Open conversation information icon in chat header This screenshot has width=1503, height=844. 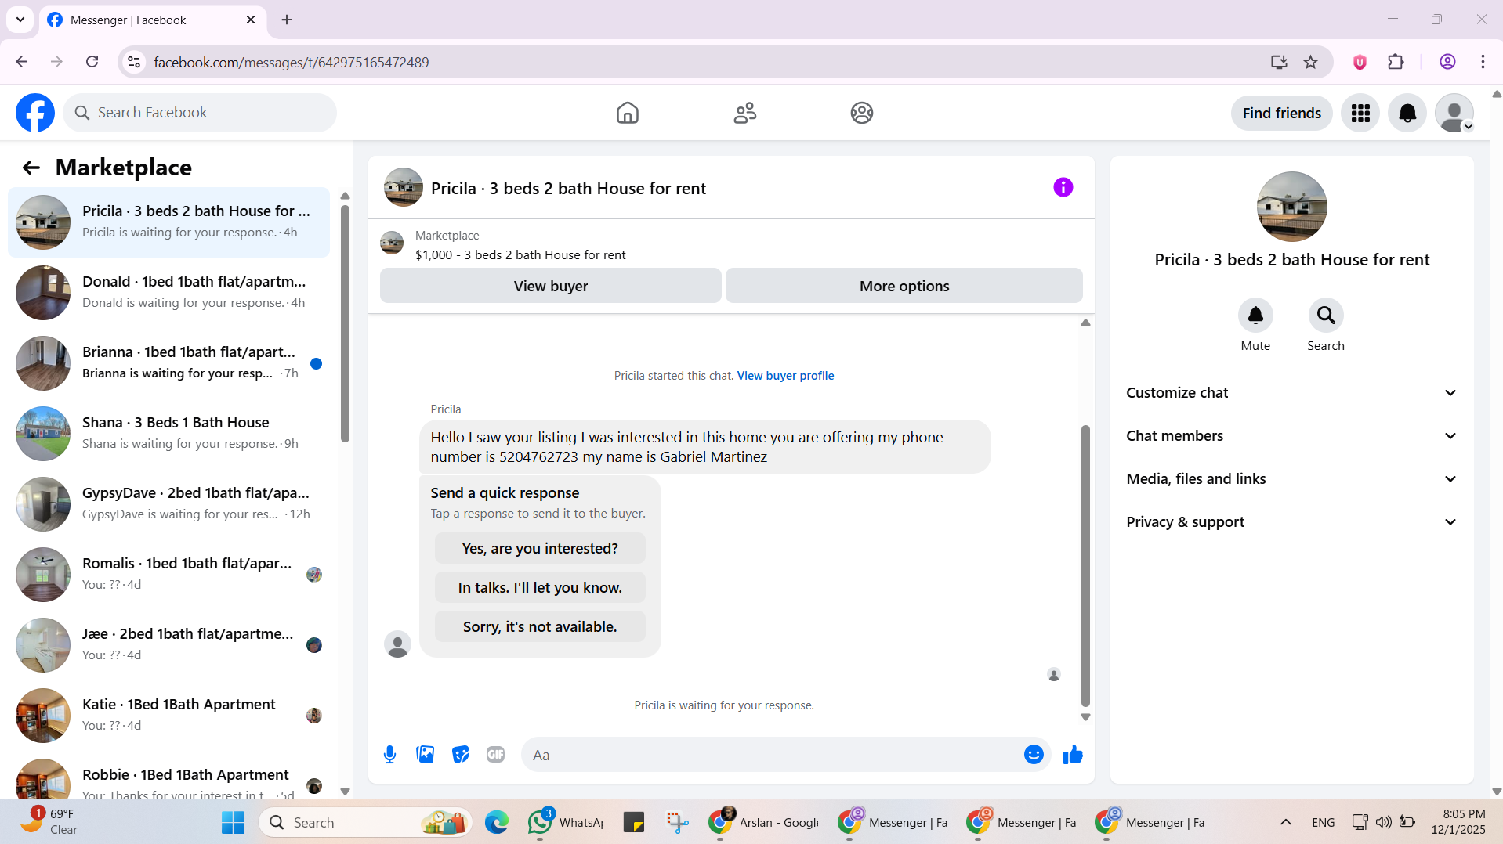click(x=1063, y=187)
